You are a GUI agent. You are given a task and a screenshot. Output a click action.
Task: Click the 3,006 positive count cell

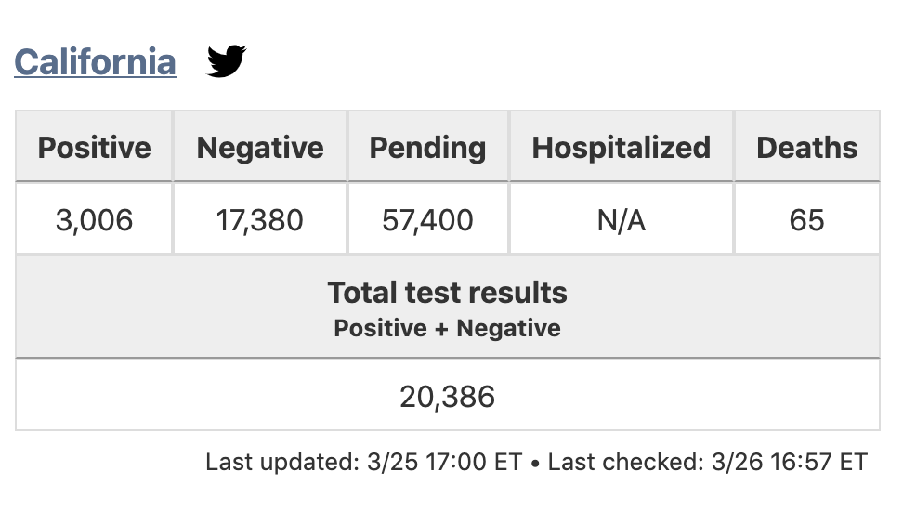(x=95, y=219)
